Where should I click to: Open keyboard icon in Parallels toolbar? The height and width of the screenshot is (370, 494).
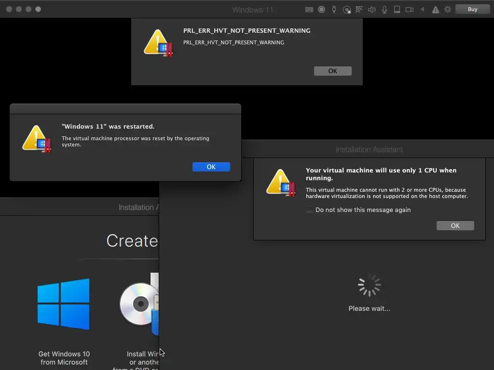coord(309,10)
